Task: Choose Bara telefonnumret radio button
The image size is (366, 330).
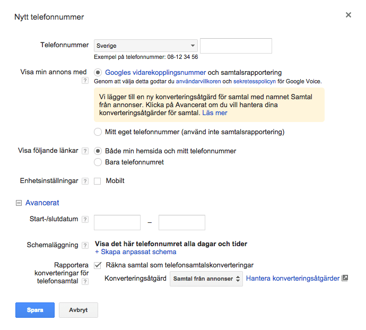Action: click(98, 162)
